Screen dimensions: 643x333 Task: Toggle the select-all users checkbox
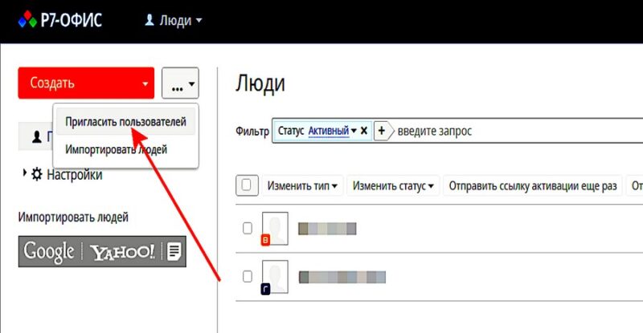click(x=247, y=185)
